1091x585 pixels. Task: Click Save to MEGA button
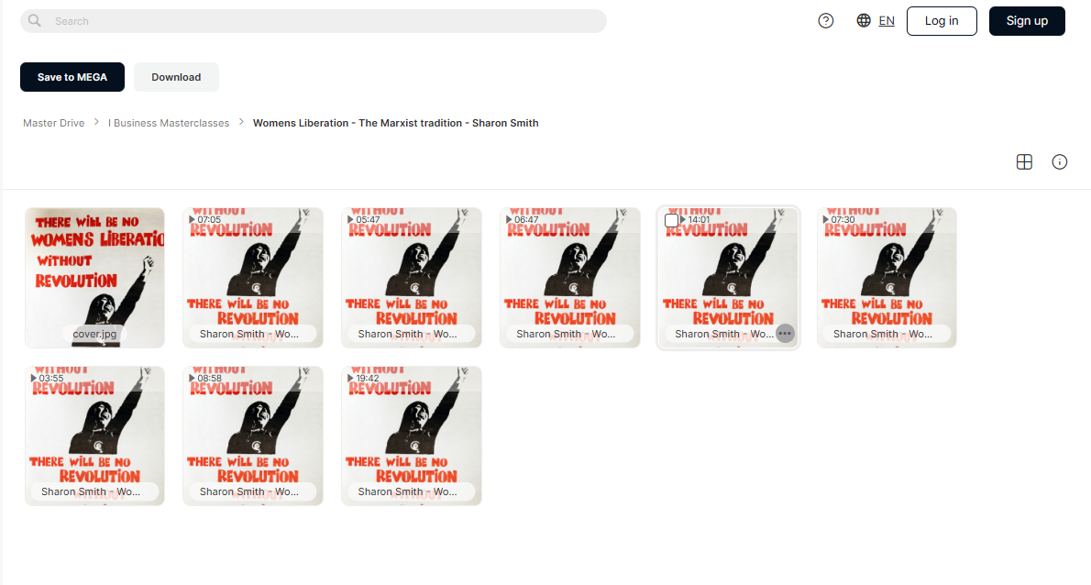tap(72, 77)
